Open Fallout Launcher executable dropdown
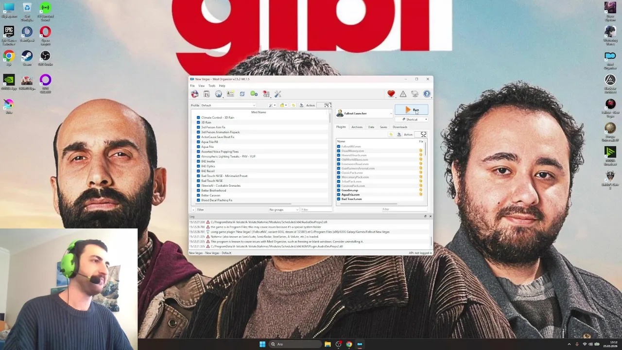622x350 pixels. click(365, 114)
